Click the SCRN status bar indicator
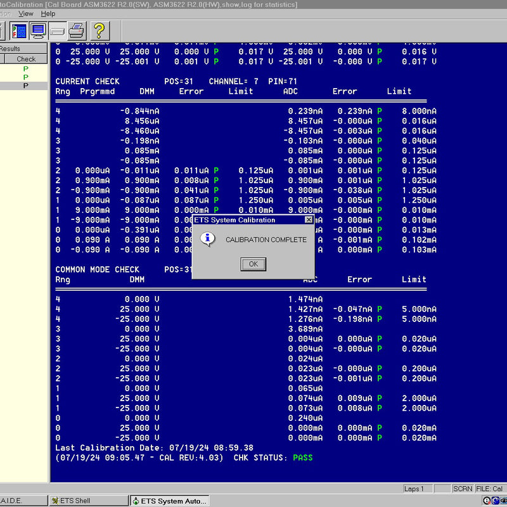507x507 pixels. click(x=463, y=488)
